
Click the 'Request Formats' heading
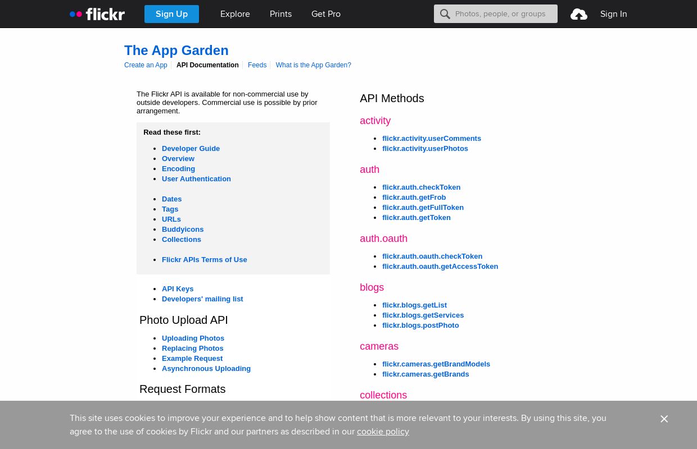pos(182,390)
